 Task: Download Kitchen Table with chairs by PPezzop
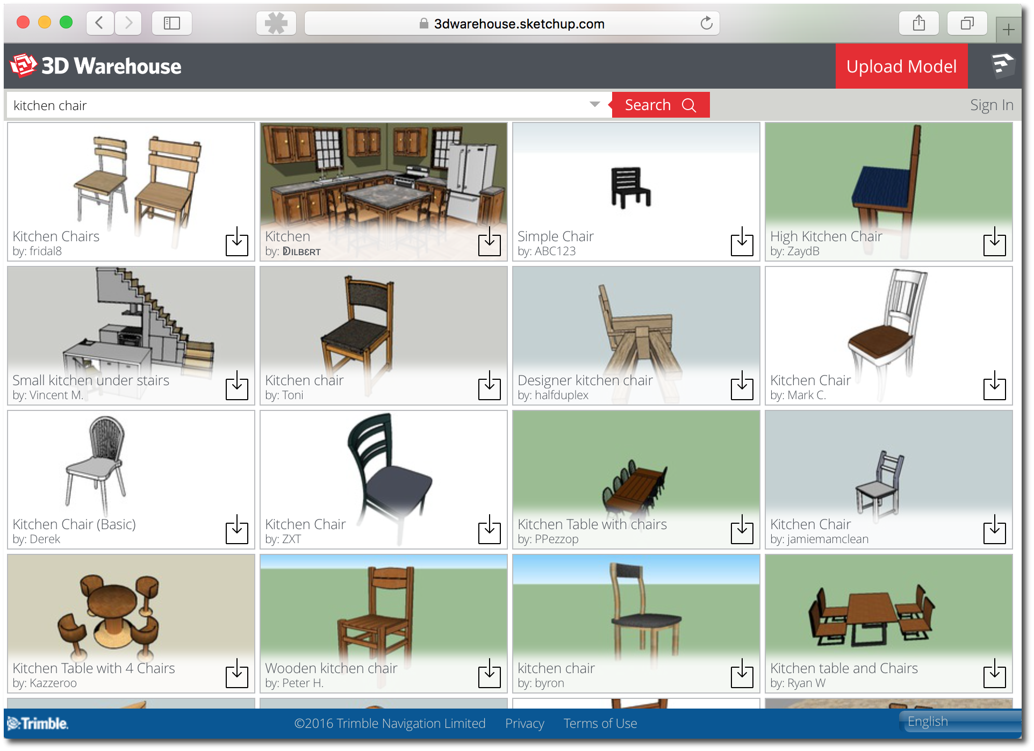pos(742,530)
